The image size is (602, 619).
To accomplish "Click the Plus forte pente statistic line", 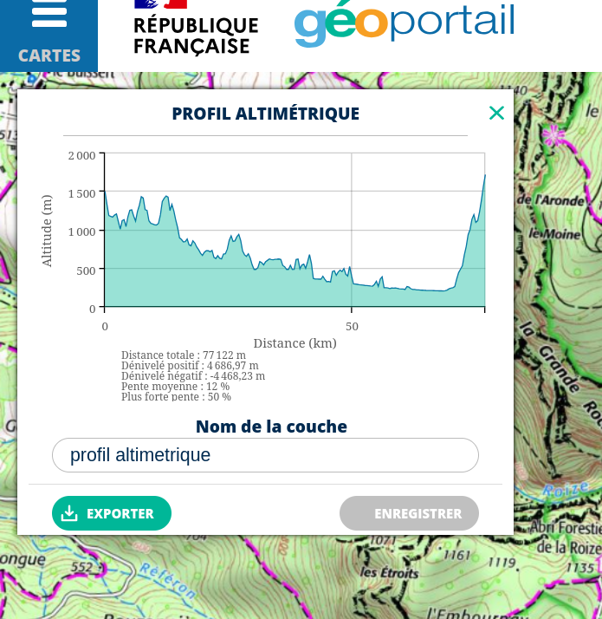I will (x=176, y=397).
